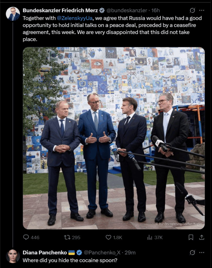Open more options on Panchenko's reply
Image resolution: width=212 pixels, height=268 pixels.
click(x=202, y=253)
